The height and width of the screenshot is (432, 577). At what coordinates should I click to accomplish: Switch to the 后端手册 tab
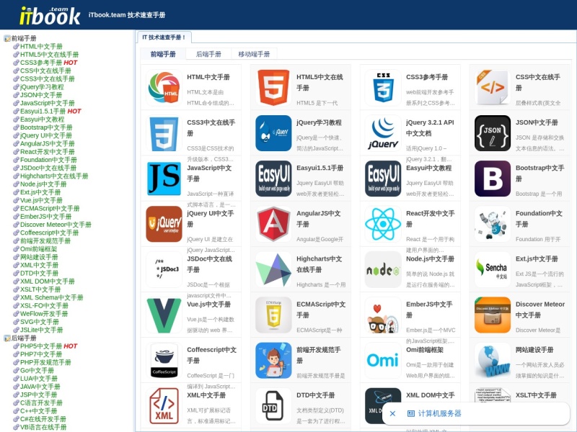(x=208, y=54)
